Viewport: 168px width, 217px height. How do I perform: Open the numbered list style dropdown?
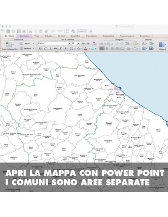pyautogui.click(x=112, y=43)
